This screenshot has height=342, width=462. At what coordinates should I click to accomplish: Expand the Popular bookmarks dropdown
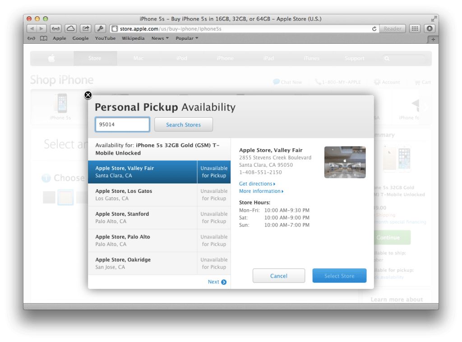click(x=187, y=38)
